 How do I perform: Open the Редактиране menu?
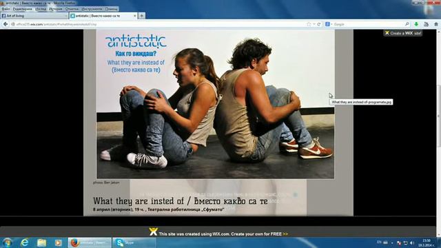click(23, 9)
